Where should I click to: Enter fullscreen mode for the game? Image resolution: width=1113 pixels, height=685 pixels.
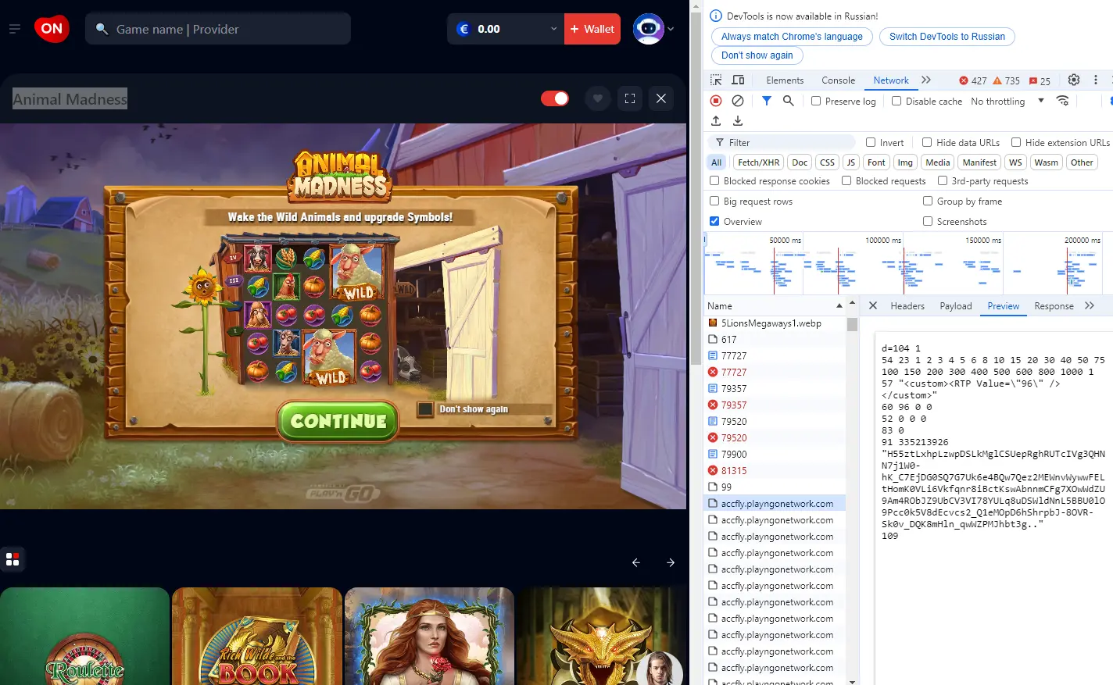tap(630, 98)
